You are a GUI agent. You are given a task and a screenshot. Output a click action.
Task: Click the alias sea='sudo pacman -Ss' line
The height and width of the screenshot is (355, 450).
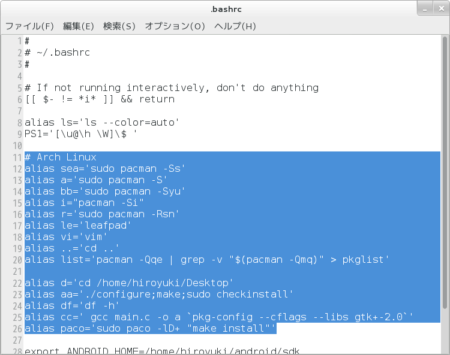click(x=105, y=169)
